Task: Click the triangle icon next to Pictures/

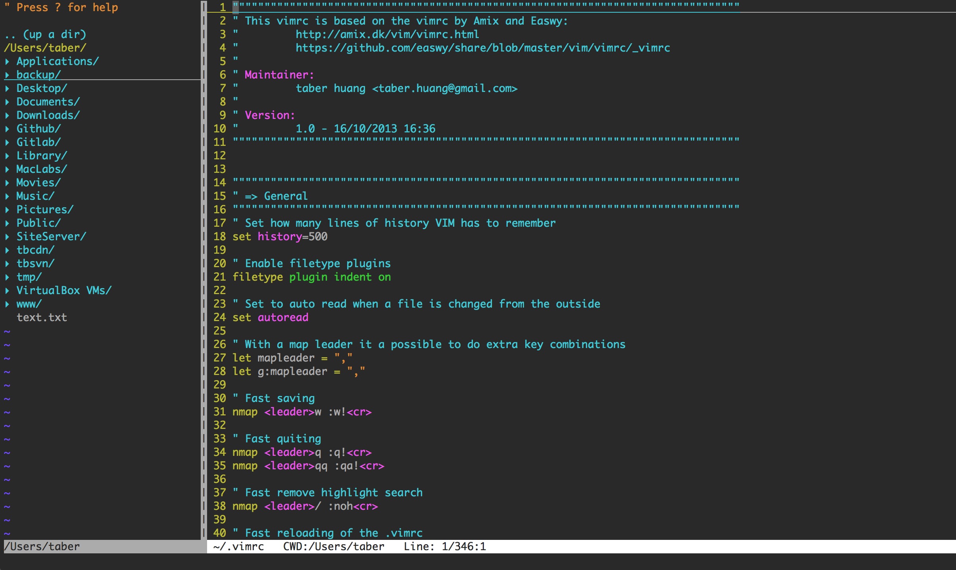Action: 7,210
